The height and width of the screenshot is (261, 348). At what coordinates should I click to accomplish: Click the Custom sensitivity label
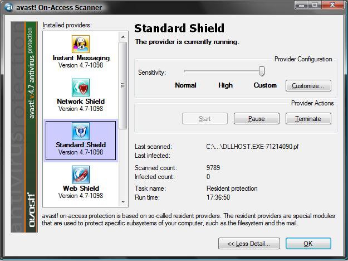[x=265, y=85]
